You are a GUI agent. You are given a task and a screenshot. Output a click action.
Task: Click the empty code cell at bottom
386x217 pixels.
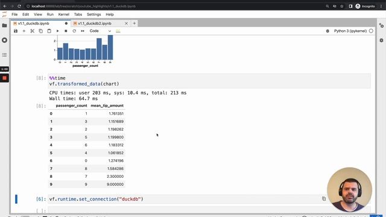(x=209, y=210)
